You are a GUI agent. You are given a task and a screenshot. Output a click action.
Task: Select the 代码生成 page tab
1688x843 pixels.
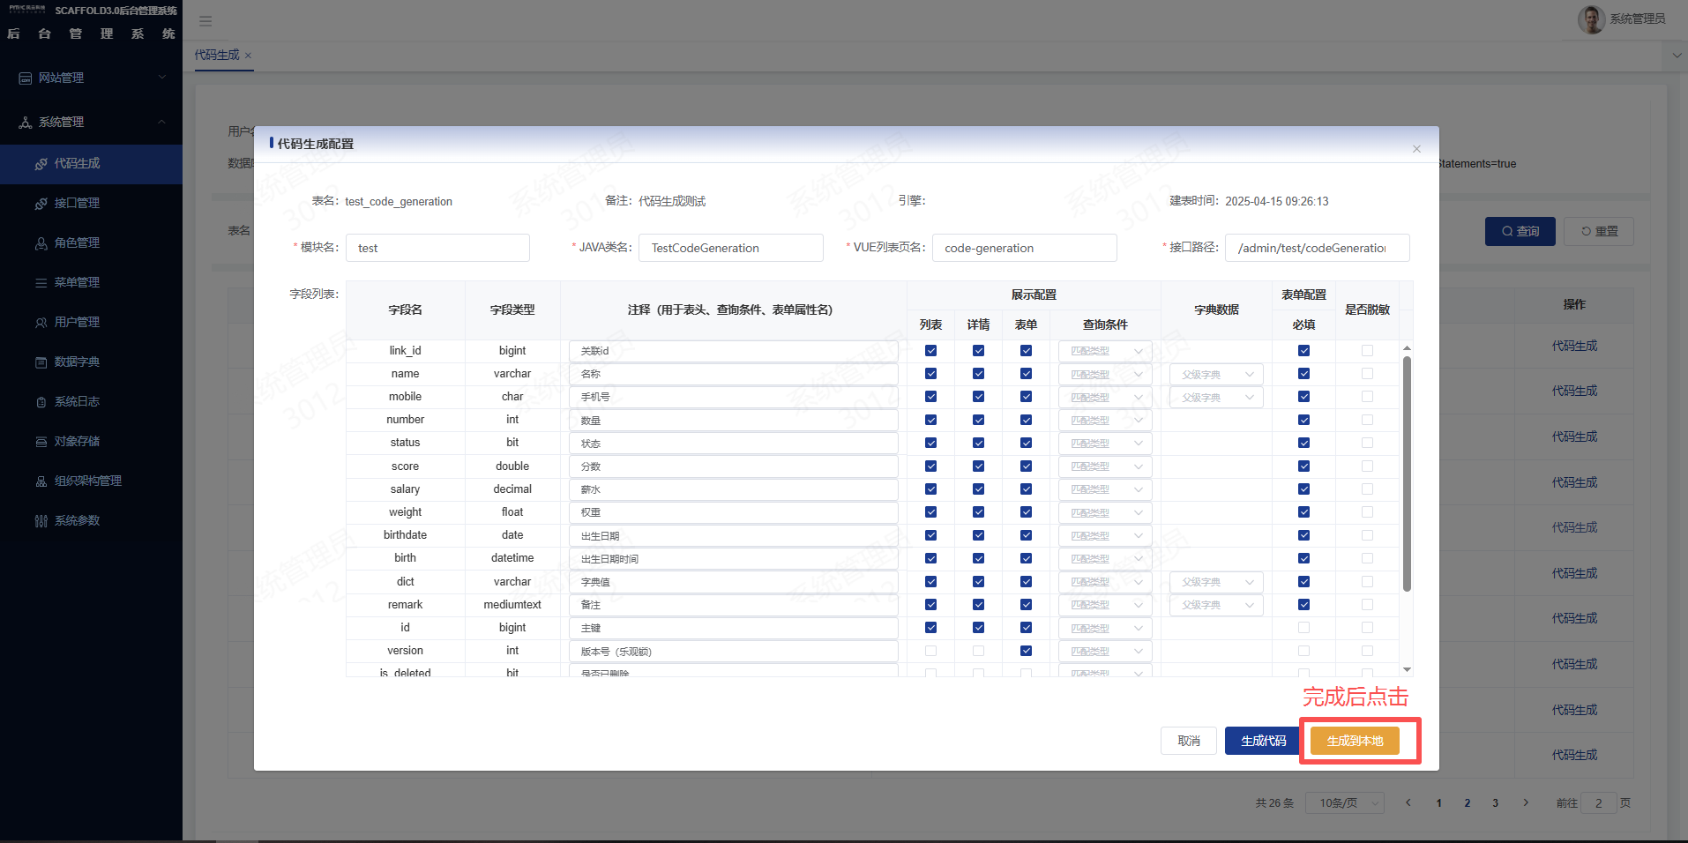(x=217, y=56)
